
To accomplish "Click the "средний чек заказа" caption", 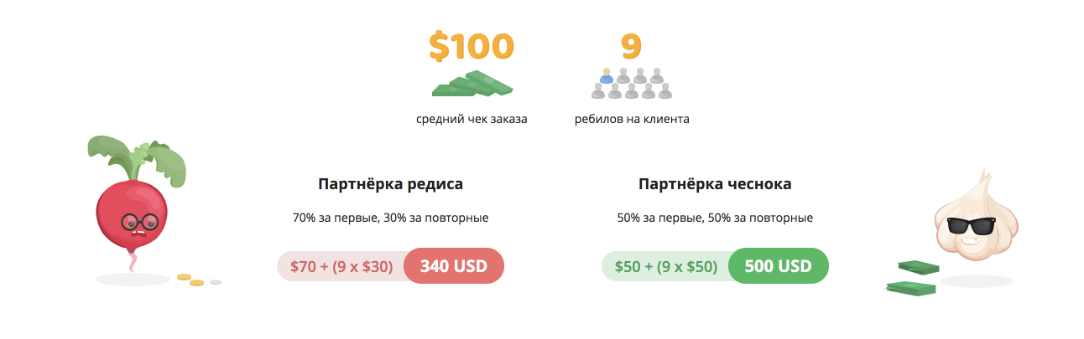I will click(x=472, y=119).
